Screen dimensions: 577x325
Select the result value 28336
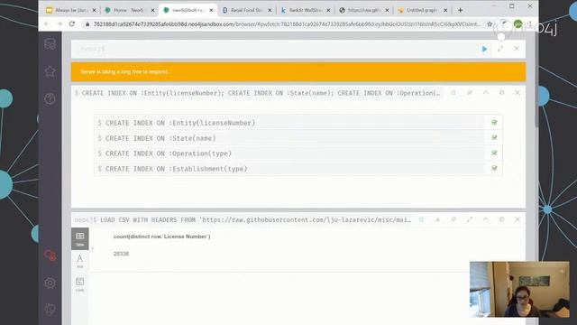(121, 254)
